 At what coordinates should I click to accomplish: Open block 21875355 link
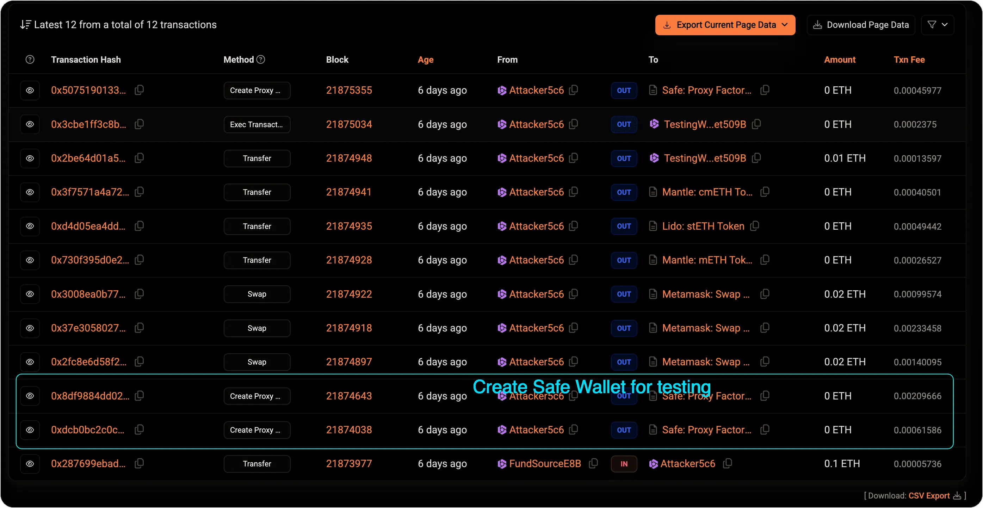[349, 91]
